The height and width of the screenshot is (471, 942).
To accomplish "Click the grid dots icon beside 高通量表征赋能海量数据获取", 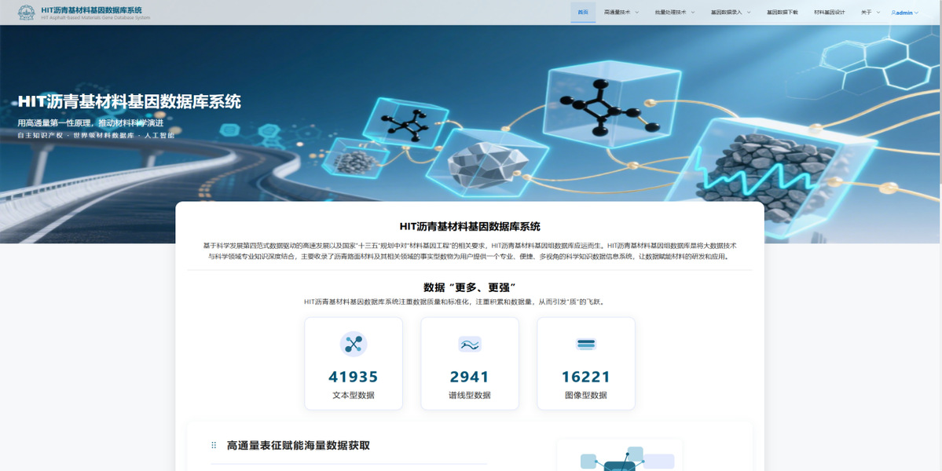I will coord(214,445).
